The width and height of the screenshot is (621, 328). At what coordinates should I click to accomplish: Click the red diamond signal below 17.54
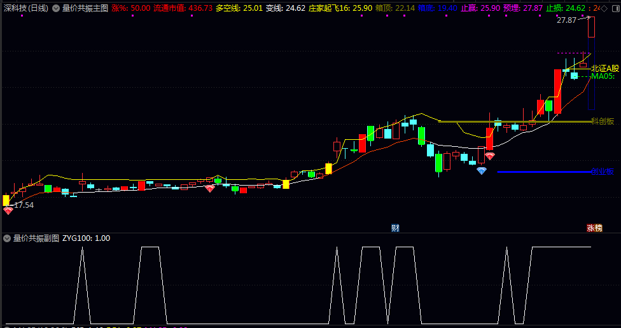[8, 211]
